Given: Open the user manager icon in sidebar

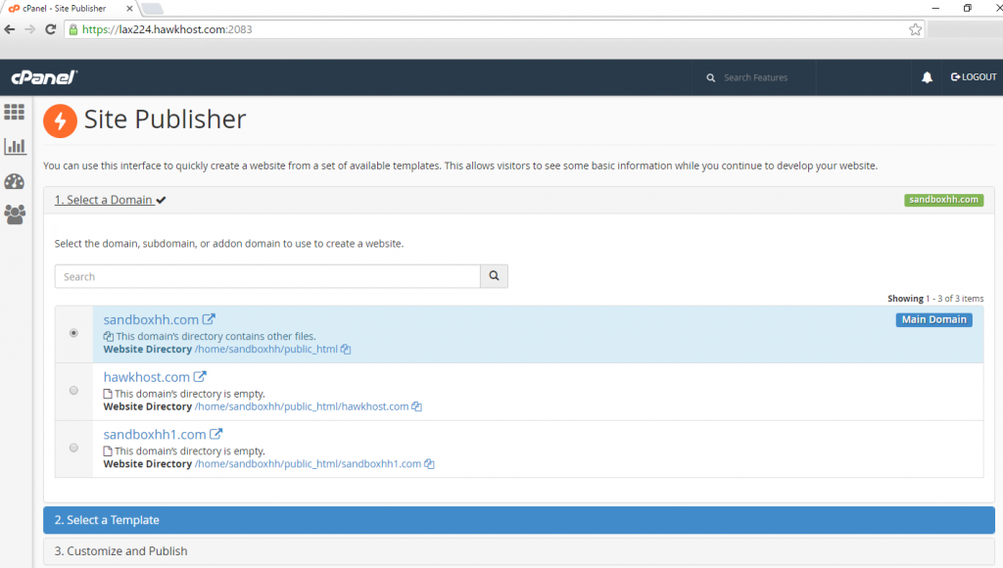Looking at the screenshot, I should (15, 214).
